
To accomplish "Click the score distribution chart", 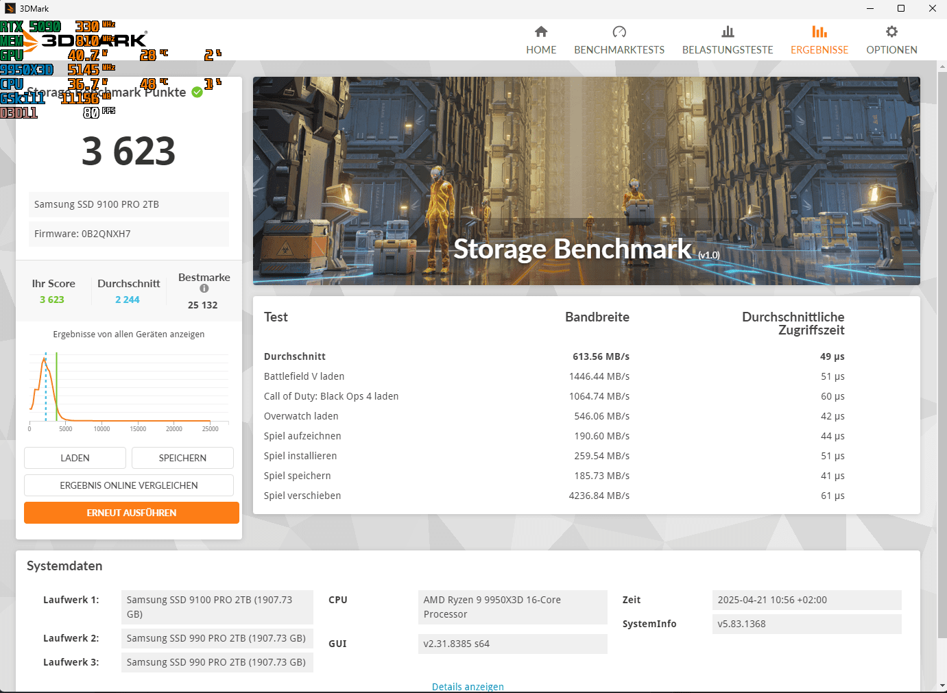I will click(129, 391).
